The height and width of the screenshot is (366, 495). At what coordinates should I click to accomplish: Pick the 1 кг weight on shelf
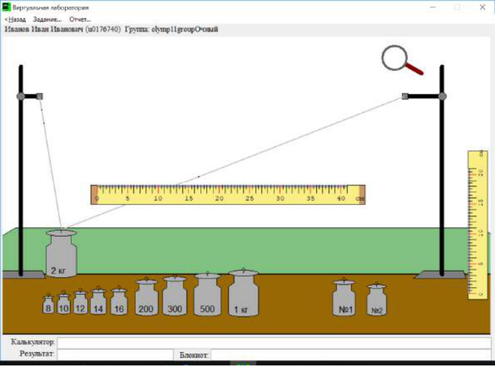point(243,292)
